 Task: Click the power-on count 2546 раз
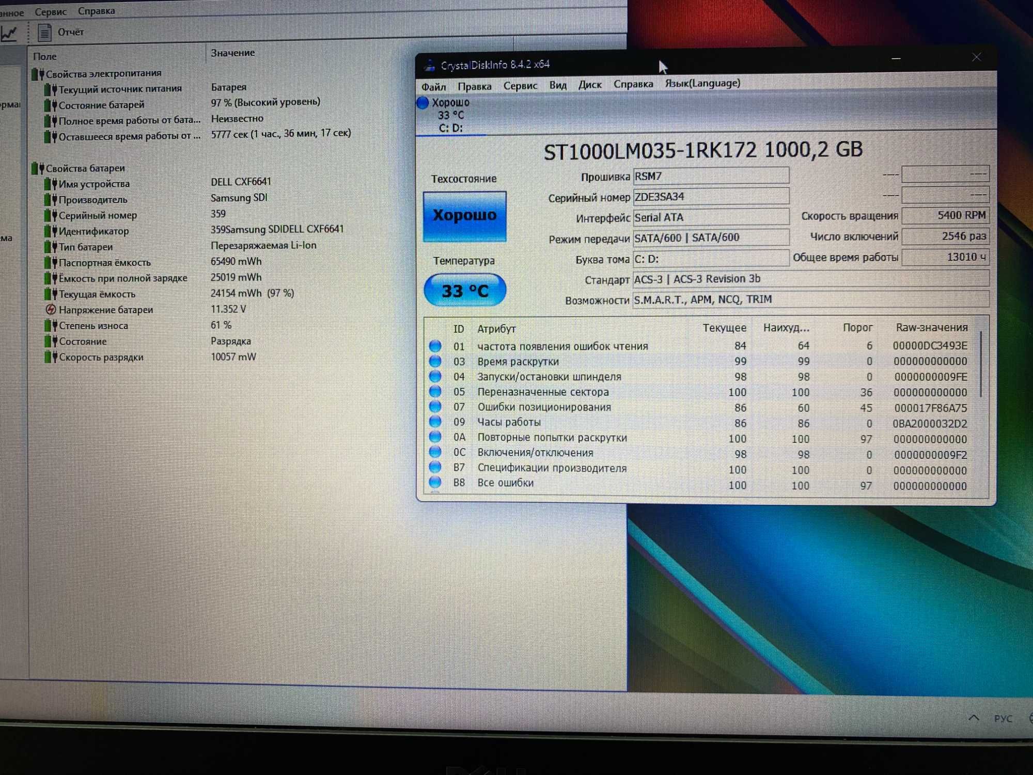945,236
